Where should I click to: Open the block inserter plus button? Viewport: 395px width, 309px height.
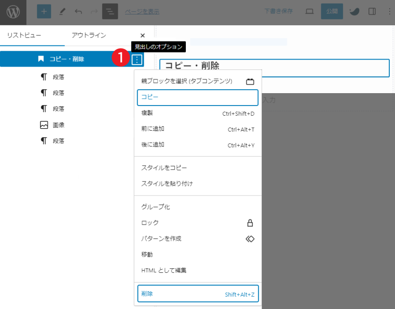[x=44, y=12]
